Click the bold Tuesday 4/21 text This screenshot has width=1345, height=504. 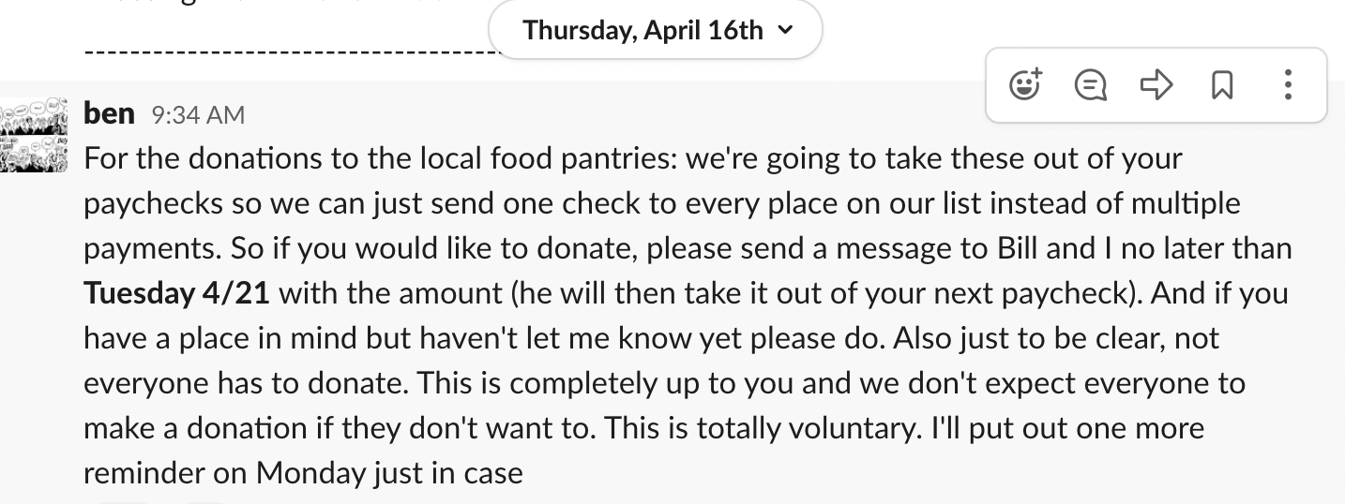click(x=177, y=293)
